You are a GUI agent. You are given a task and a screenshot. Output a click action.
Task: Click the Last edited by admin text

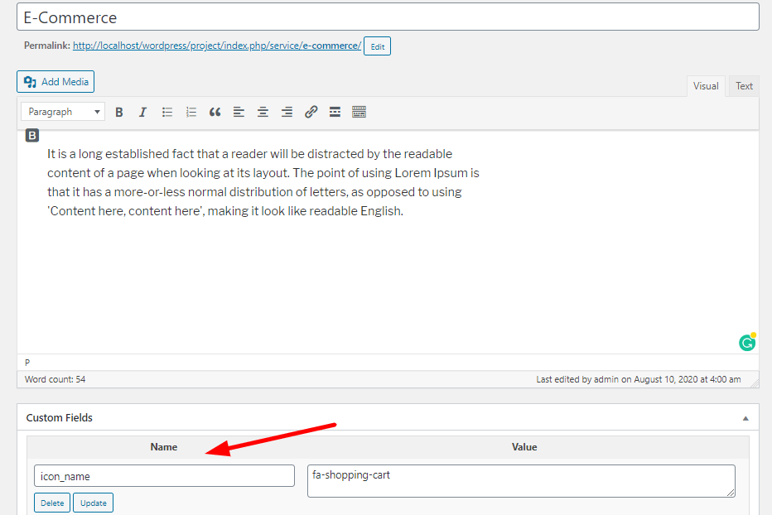coord(639,379)
